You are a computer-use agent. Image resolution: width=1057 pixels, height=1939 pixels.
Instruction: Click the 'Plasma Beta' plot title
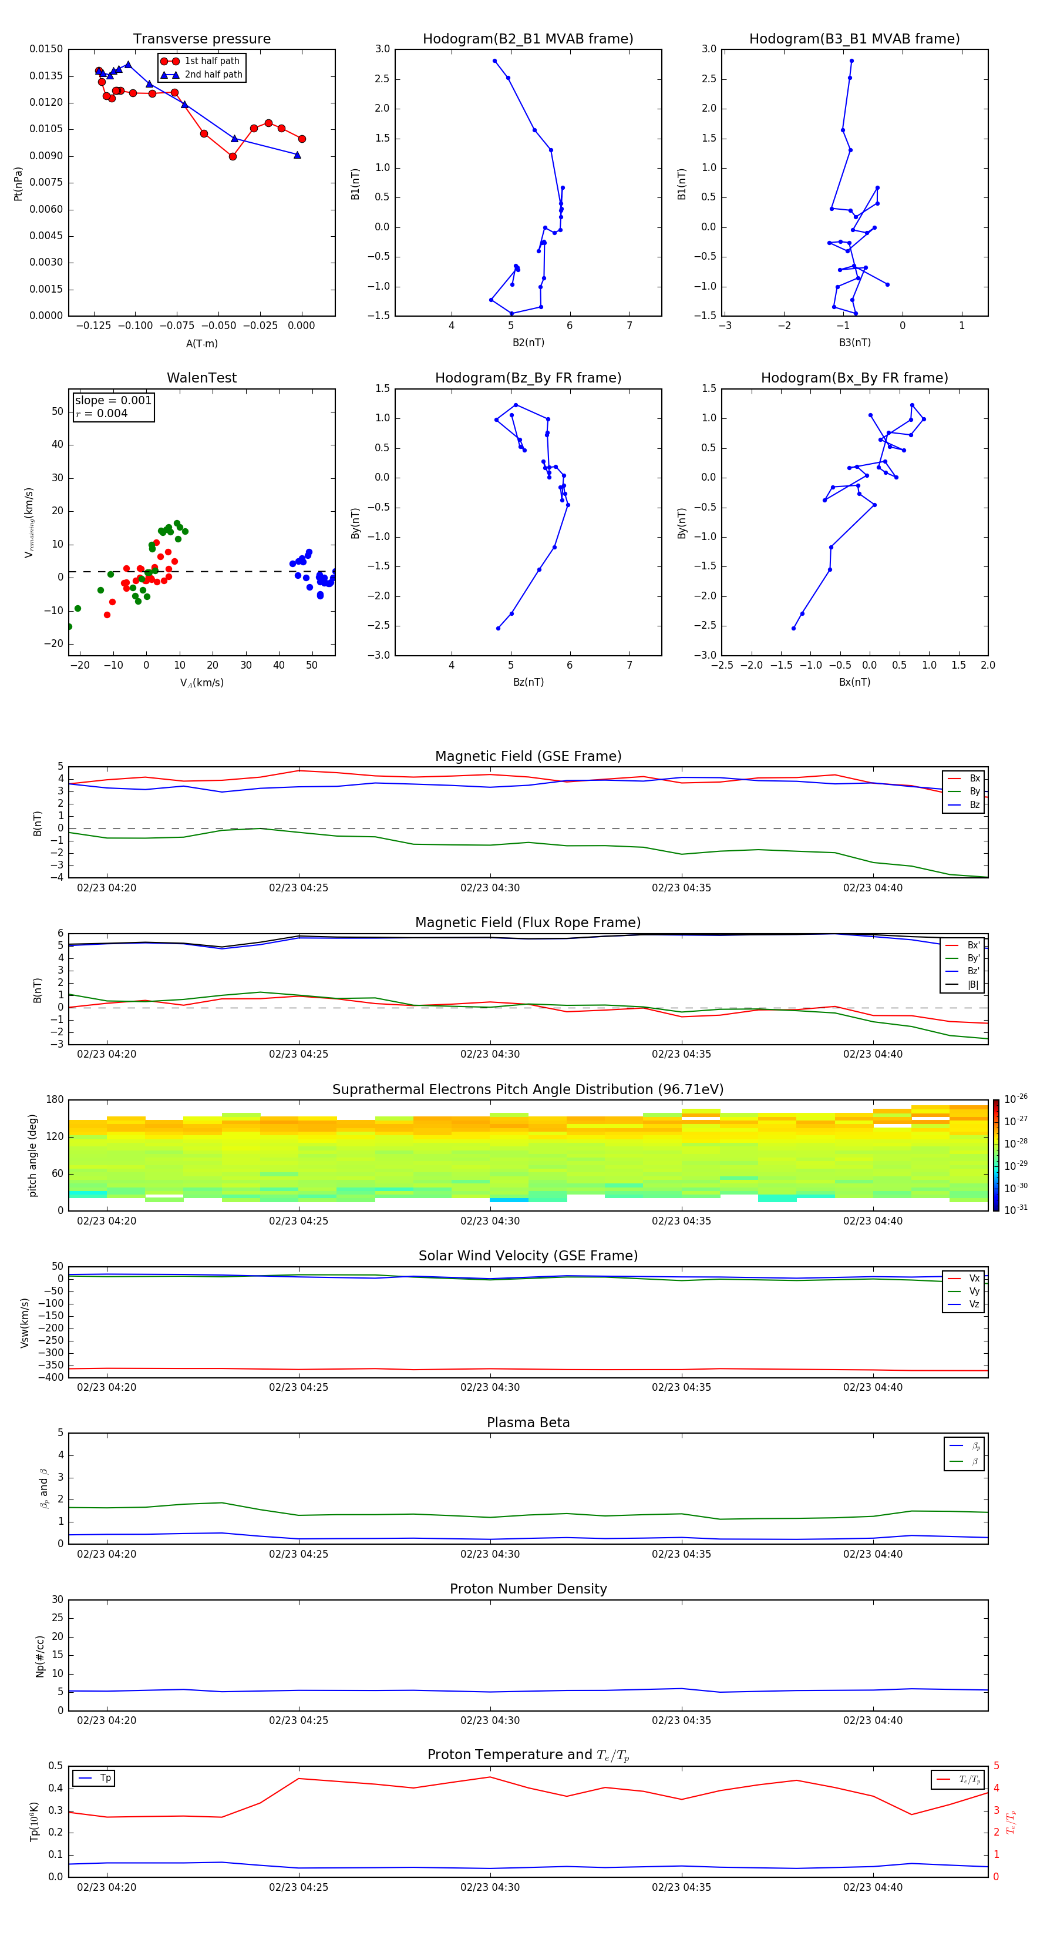[528, 1423]
